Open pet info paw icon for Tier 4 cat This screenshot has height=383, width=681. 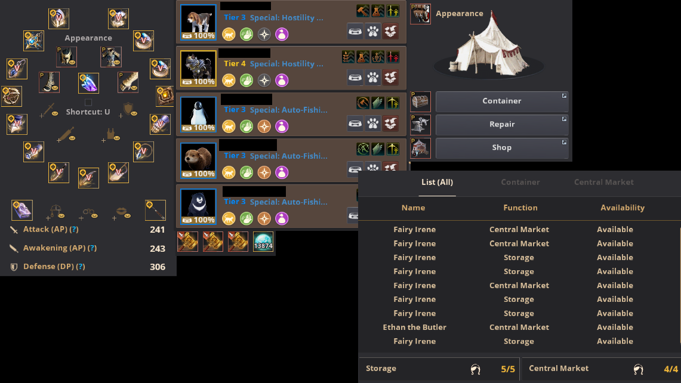pos(372,78)
